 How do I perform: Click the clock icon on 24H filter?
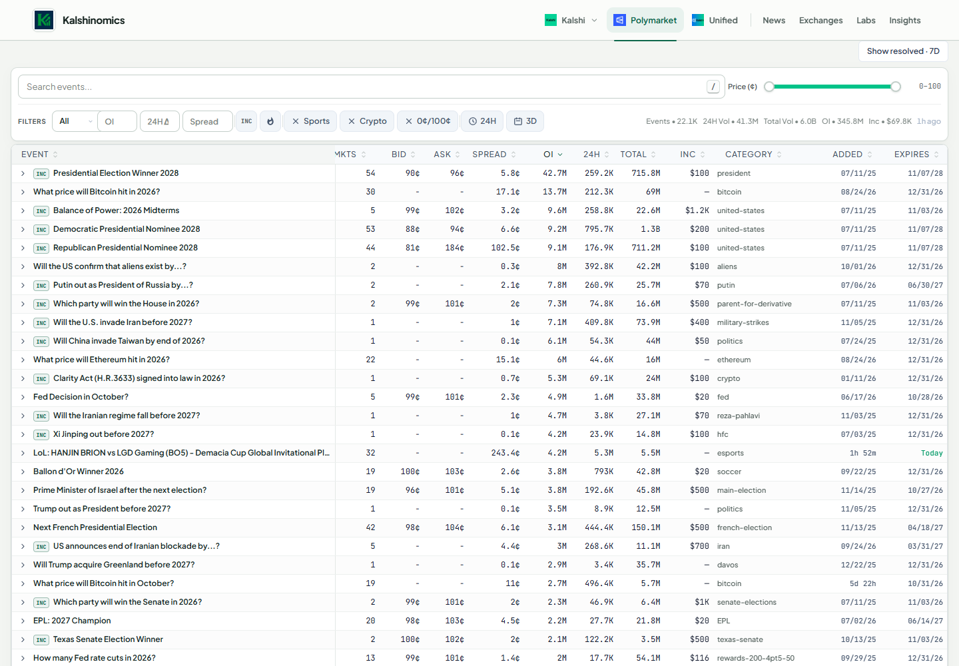pos(473,121)
